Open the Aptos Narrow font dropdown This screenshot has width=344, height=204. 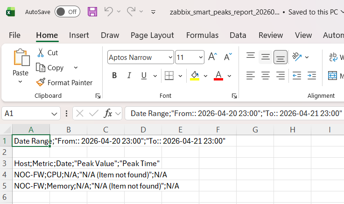[170, 58]
